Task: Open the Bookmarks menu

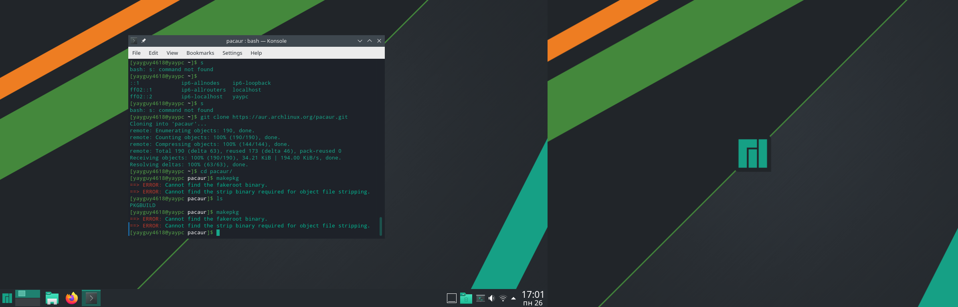Action: [200, 53]
